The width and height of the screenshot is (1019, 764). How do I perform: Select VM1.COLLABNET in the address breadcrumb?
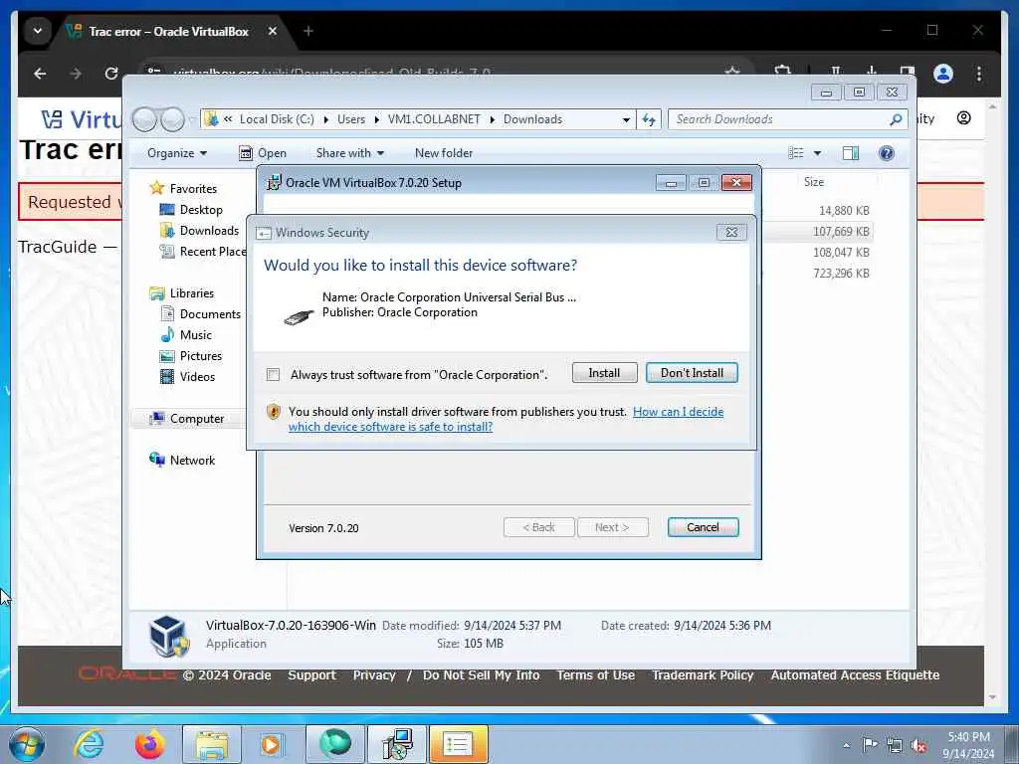tap(434, 119)
